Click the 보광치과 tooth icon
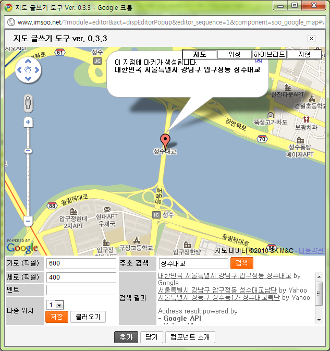This screenshot has height=351, width=330. tap(307, 120)
